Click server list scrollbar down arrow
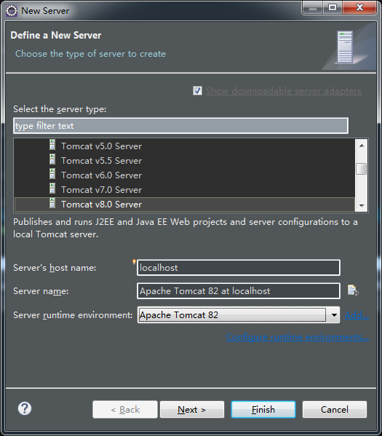Image resolution: width=382 pixels, height=436 pixels. pyautogui.click(x=362, y=206)
